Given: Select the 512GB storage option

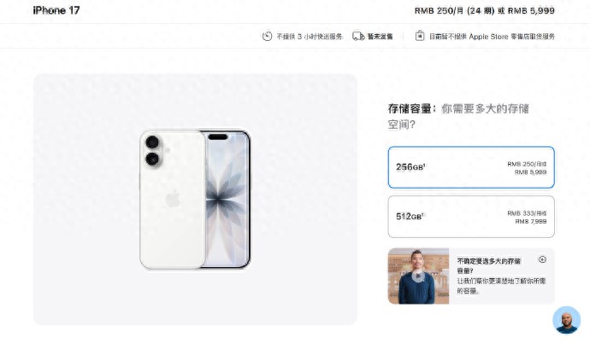Looking at the screenshot, I should pos(471,217).
